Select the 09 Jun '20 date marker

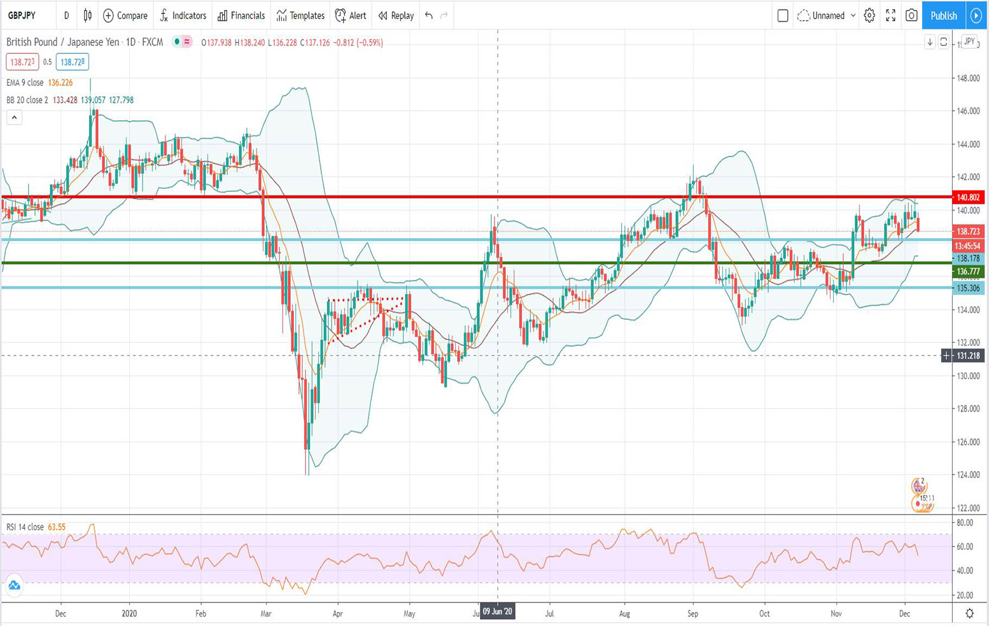pos(497,612)
